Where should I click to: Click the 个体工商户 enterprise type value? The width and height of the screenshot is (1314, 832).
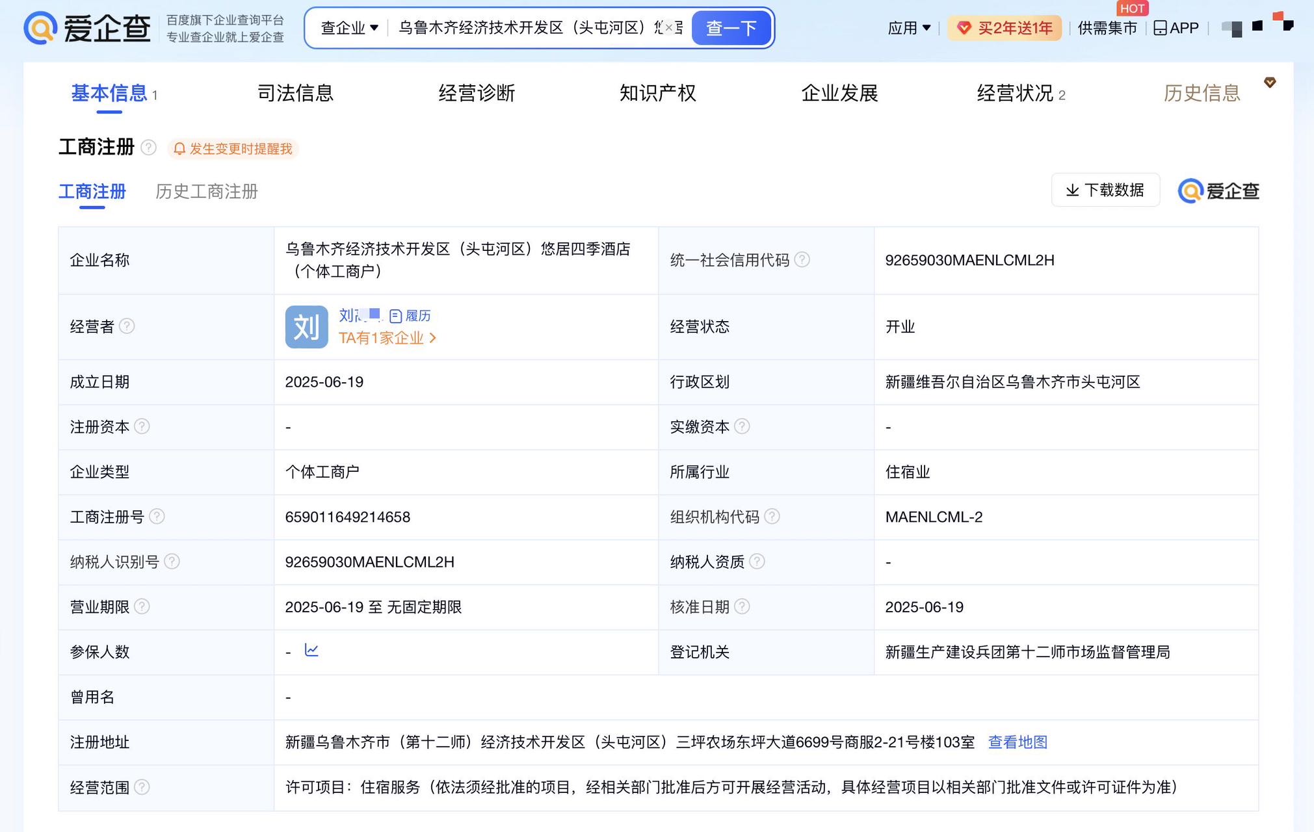[x=322, y=472]
